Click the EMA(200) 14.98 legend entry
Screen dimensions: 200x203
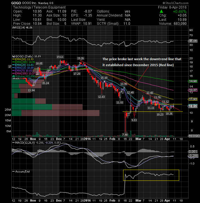tap(24, 62)
